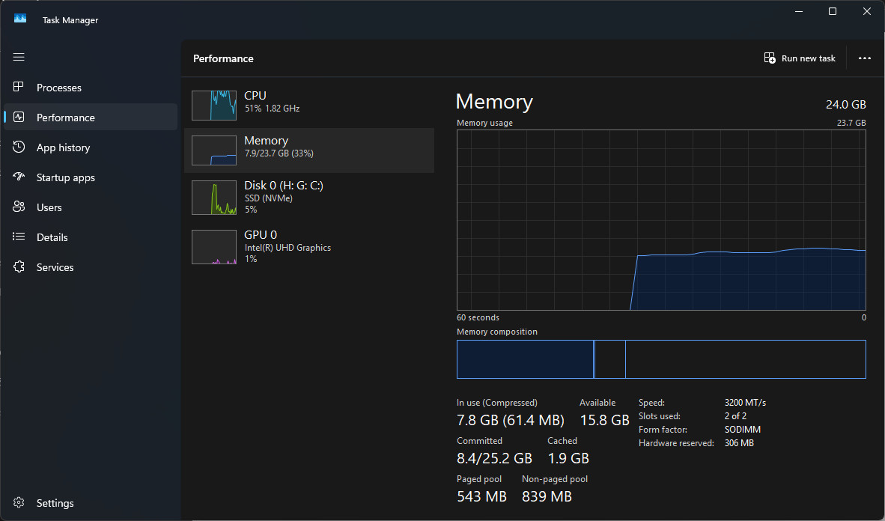Click the SODIMM form factor value
The image size is (885, 521).
coord(742,430)
